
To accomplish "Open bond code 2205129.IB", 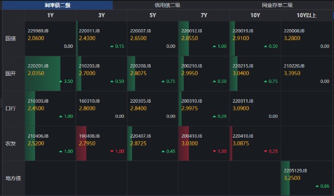I will 295,170.
